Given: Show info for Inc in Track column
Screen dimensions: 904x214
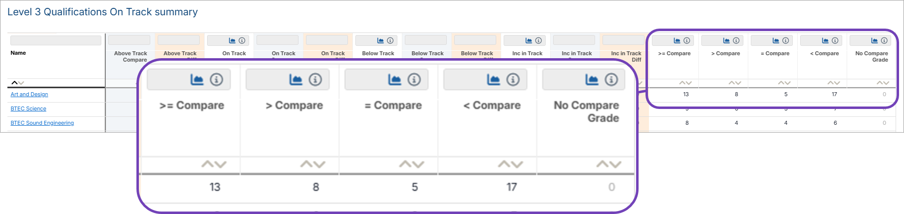Looking at the screenshot, I should 538,40.
